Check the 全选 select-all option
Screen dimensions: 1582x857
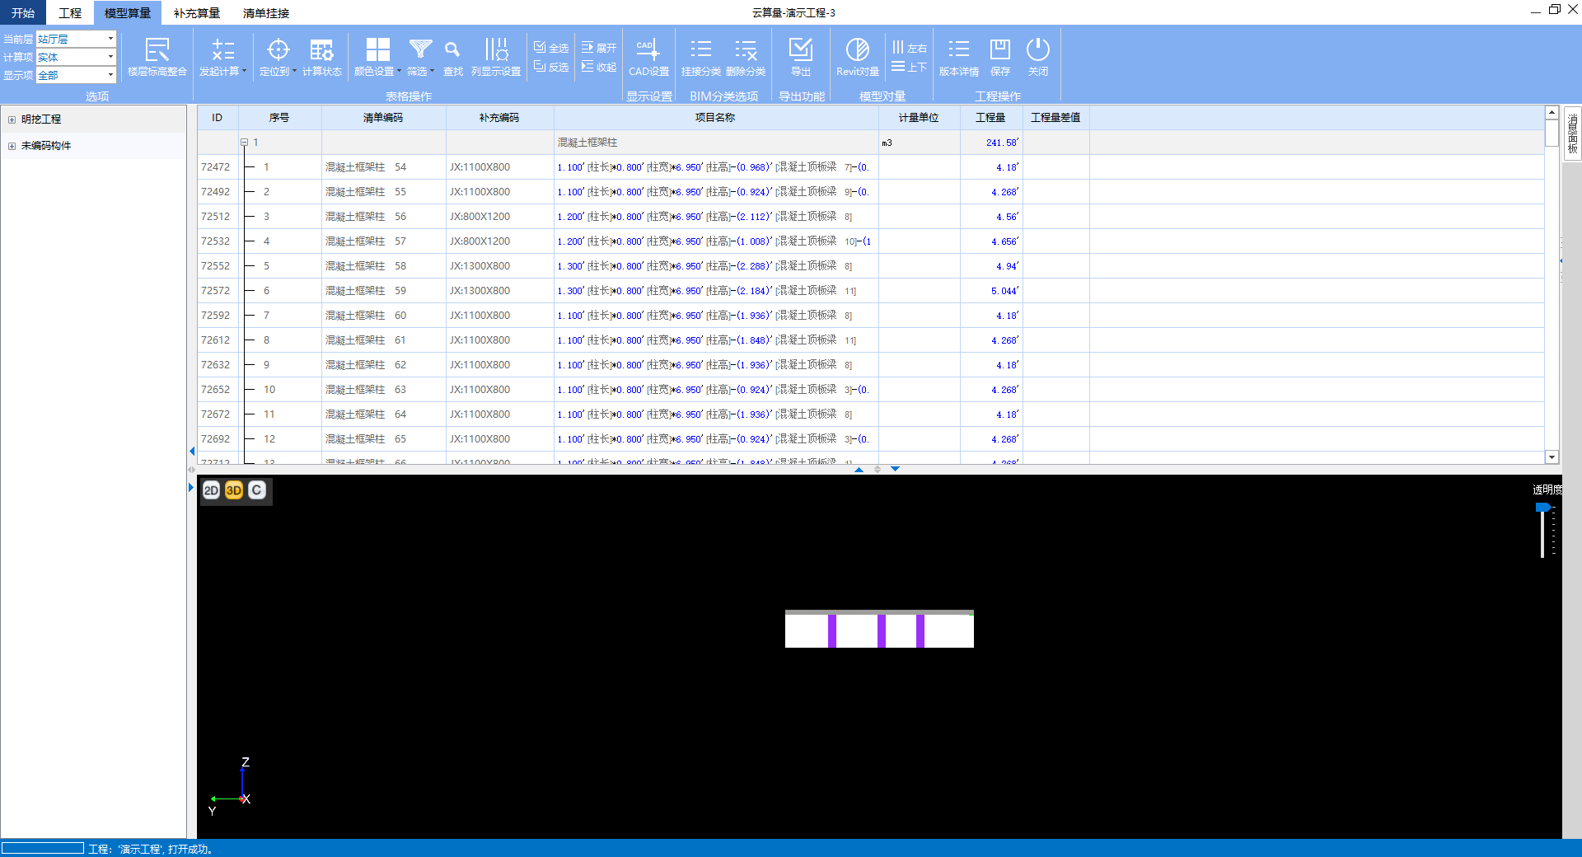pos(551,48)
